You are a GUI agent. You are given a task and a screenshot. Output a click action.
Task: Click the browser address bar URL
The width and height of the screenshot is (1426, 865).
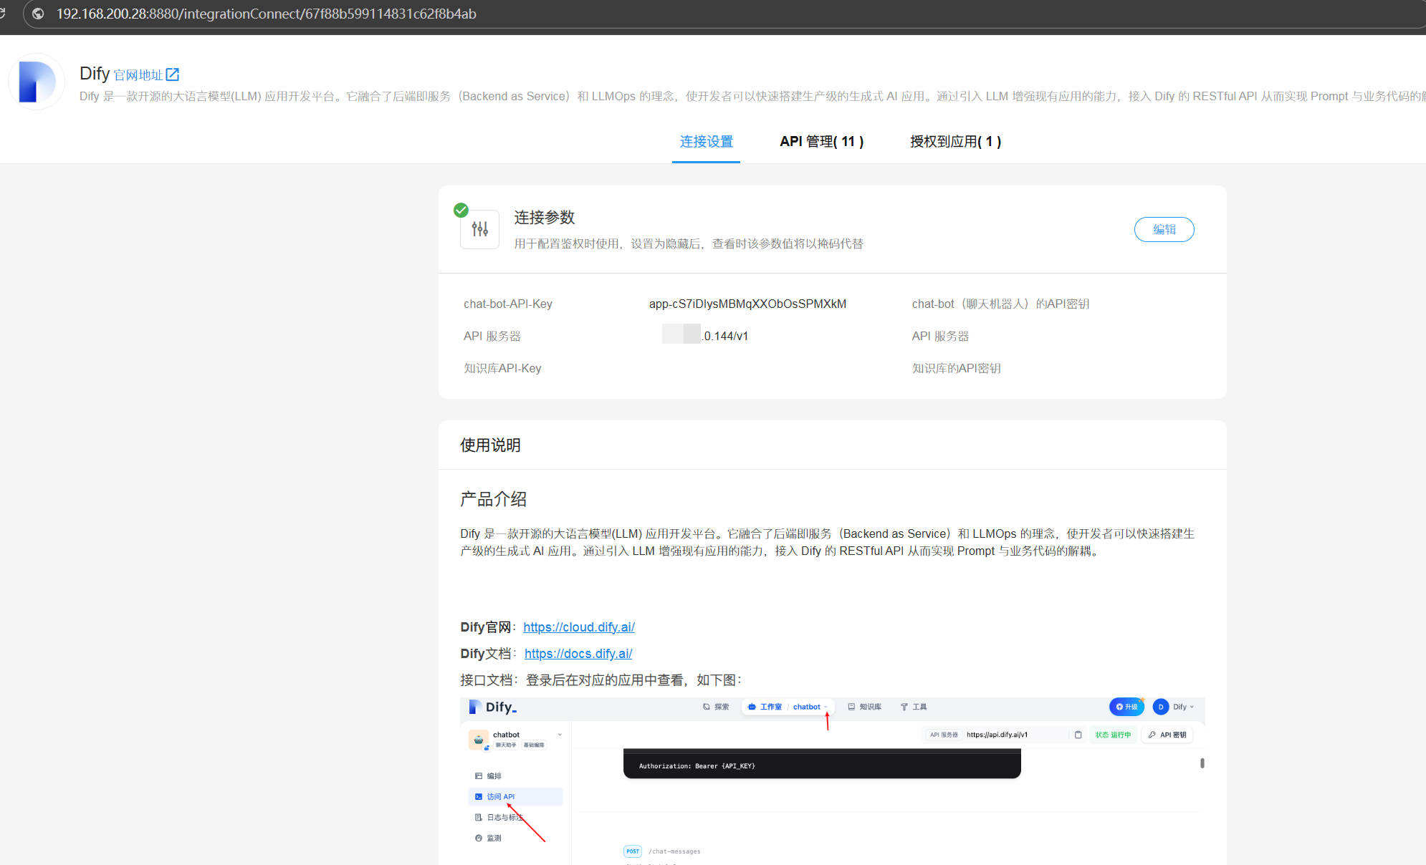pos(266,14)
